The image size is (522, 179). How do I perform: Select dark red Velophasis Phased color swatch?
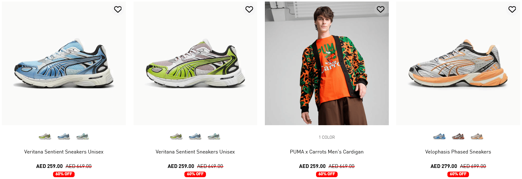tap(458, 136)
